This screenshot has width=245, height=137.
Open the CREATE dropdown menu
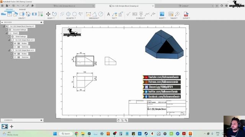[22, 18]
